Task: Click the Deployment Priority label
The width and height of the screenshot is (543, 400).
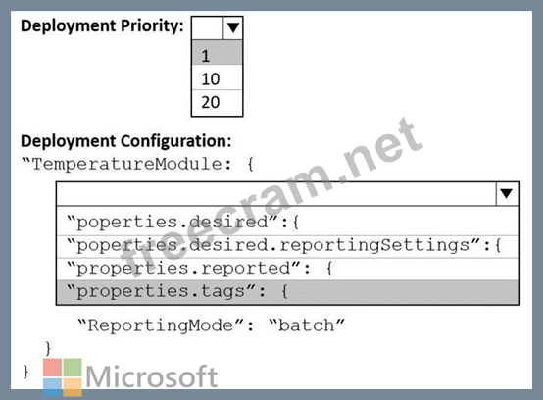Action: (x=102, y=25)
